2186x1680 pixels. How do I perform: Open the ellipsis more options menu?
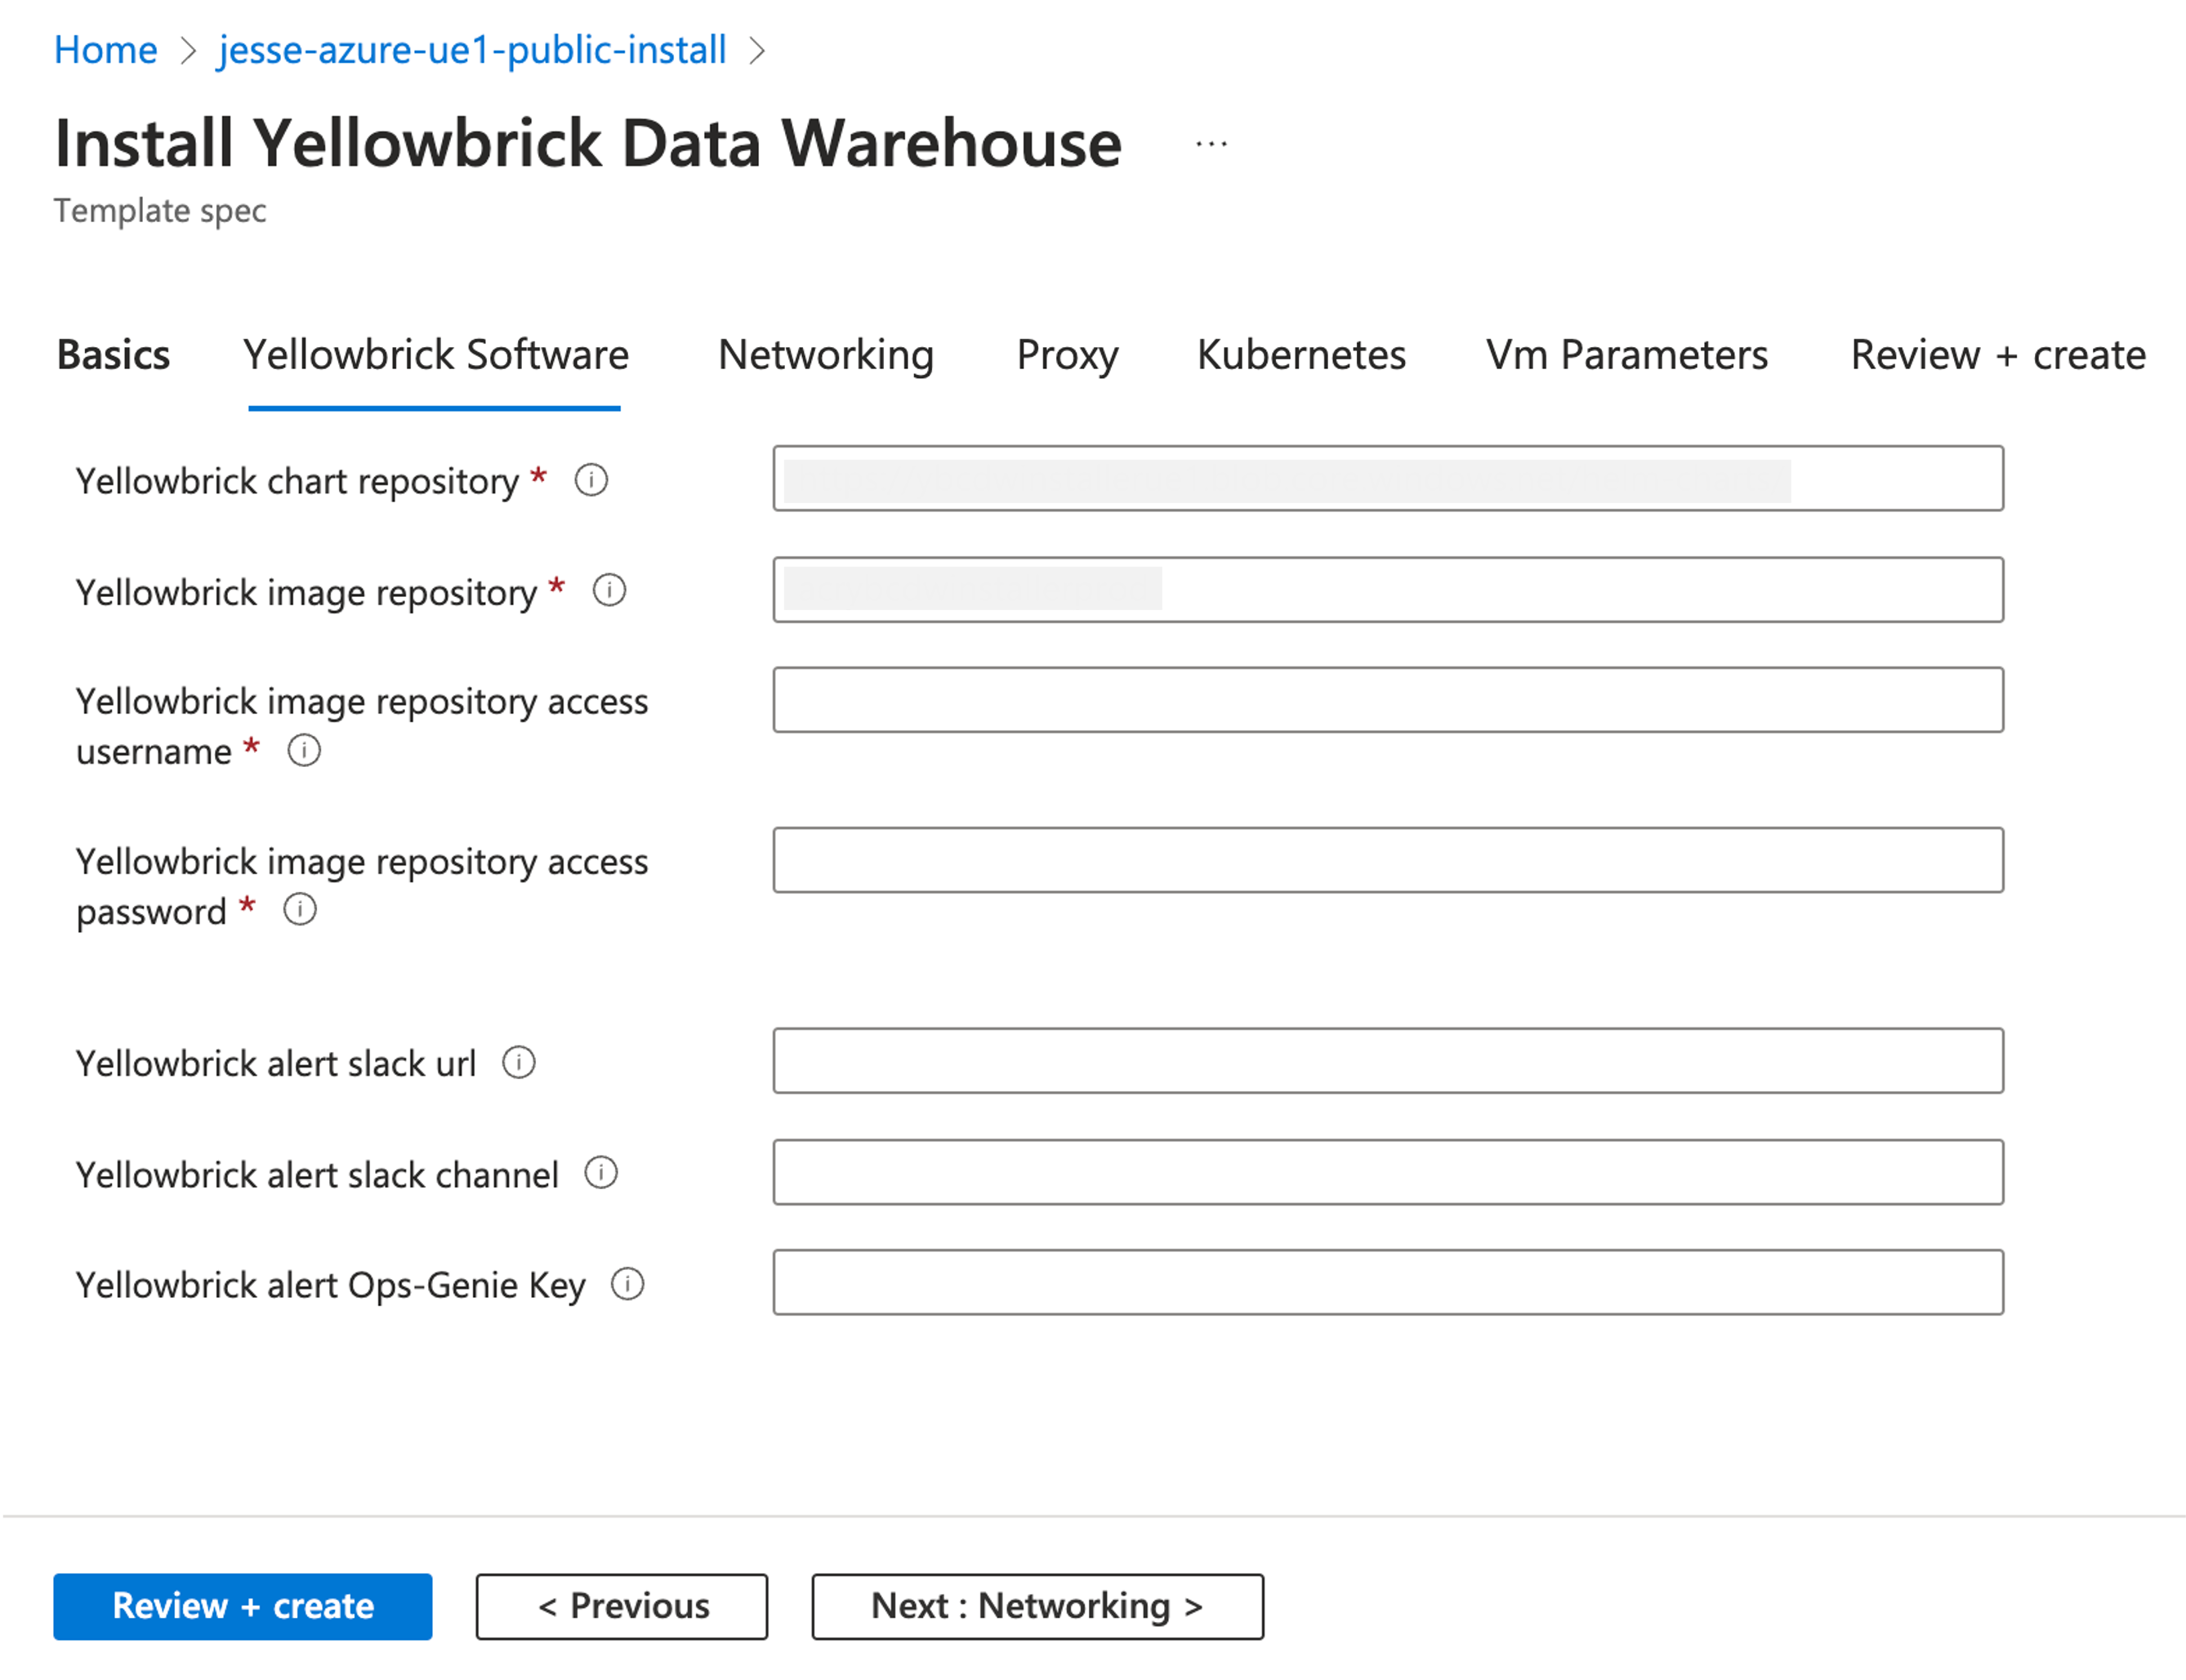1211,145
